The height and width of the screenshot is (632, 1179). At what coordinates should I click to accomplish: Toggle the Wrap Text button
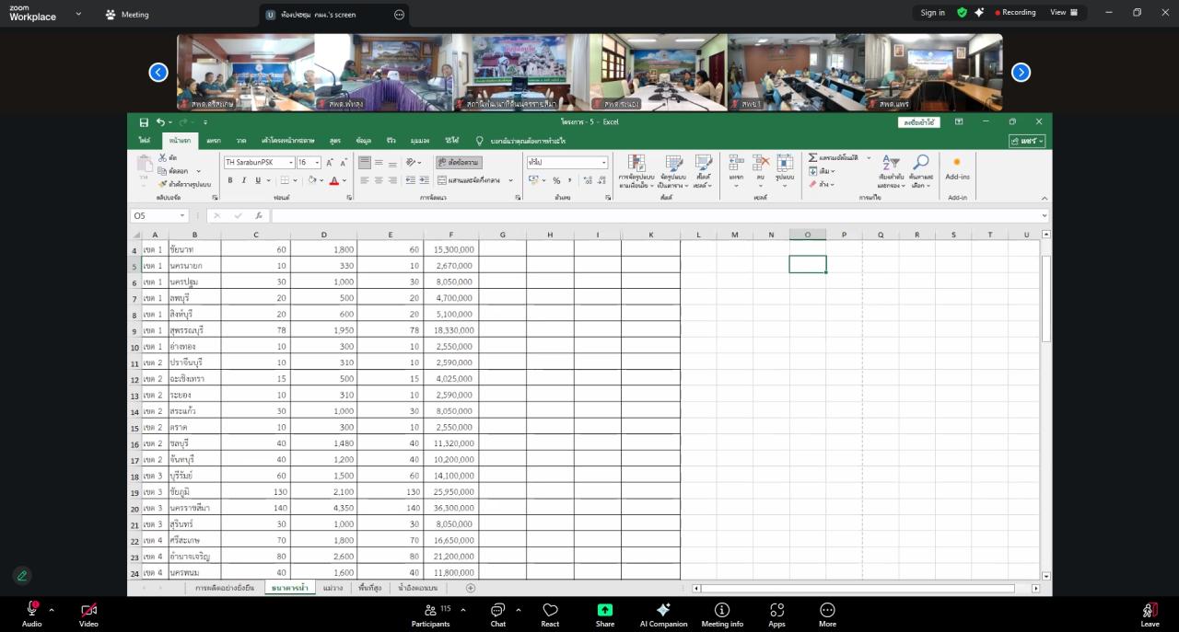tap(458, 162)
